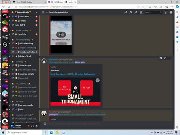The width and height of the screenshot is (180, 135).
Task: Open a new browser tab
Action: tap(80, 2)
